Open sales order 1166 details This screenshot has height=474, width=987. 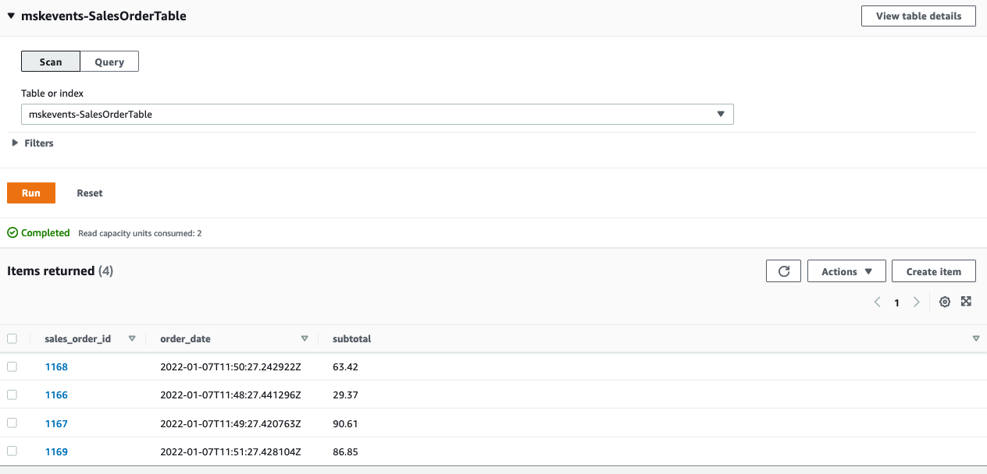tap(56, 394)
